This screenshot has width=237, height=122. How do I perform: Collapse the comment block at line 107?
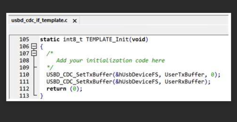[x=34, y=53]
